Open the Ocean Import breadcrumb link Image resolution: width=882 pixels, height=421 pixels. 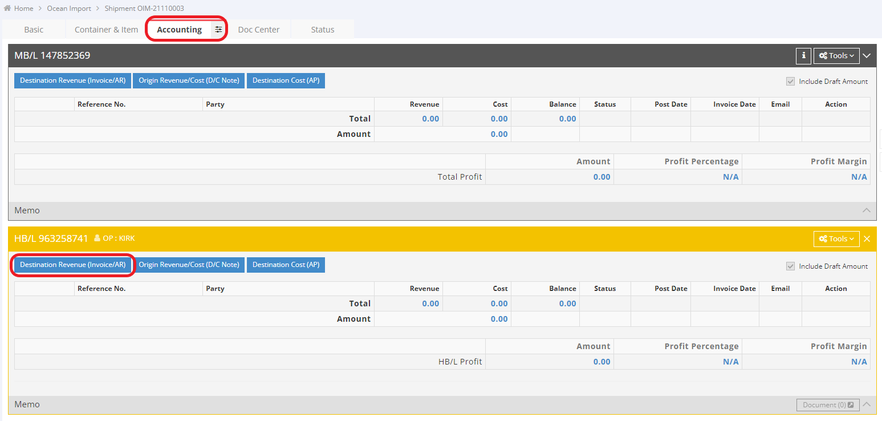click(69, 8)
